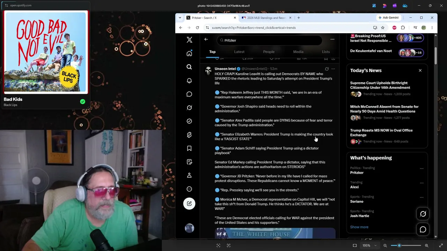Click the Good Bad Not Evil album cover
Screen dimensions: 447x251
pos(46,52)
